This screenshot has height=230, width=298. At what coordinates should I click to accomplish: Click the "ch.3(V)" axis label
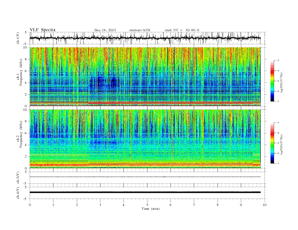18,178
